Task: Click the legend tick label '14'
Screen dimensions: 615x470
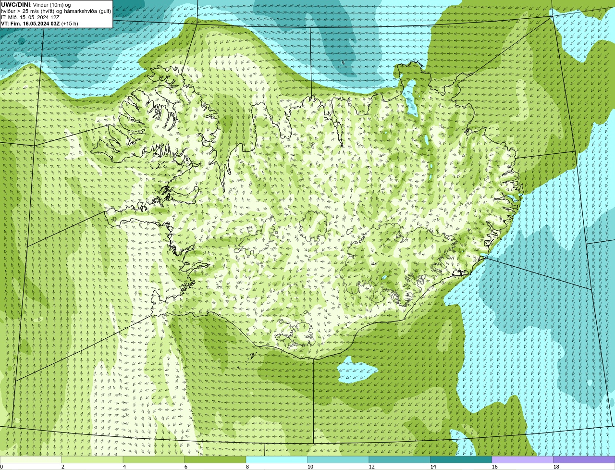Action: pos(433,467)
